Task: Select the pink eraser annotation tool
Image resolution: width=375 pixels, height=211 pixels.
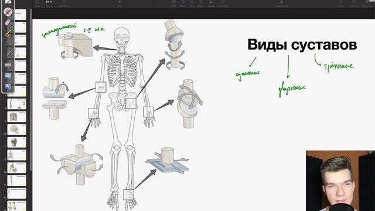Action: [x=8, y=23]
